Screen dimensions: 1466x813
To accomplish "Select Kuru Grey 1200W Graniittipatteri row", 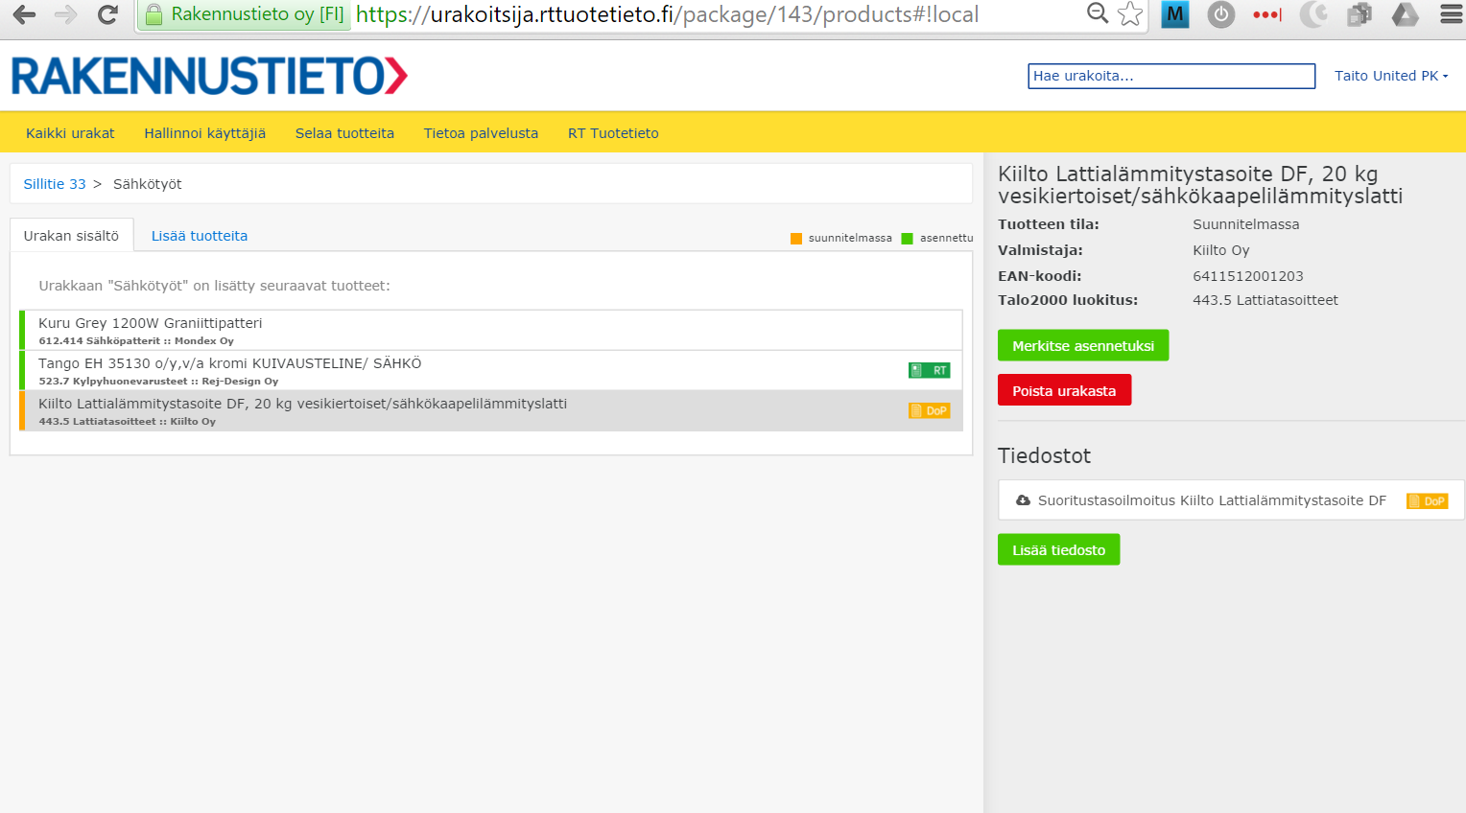I will click(490, 330).
